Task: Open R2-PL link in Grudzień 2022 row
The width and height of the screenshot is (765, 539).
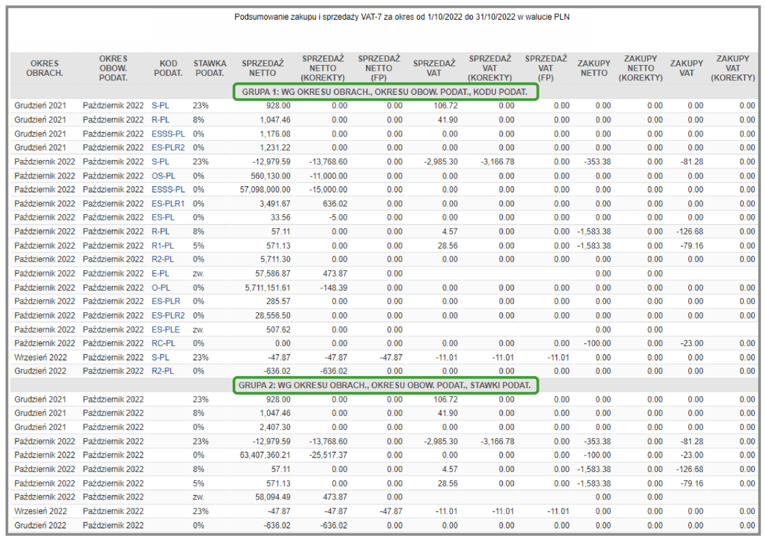Action: (163, 371)
